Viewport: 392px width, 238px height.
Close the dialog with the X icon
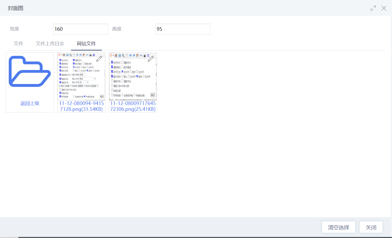tap(384, 8)
